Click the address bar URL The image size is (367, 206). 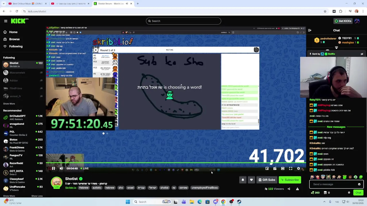[37, 11]
